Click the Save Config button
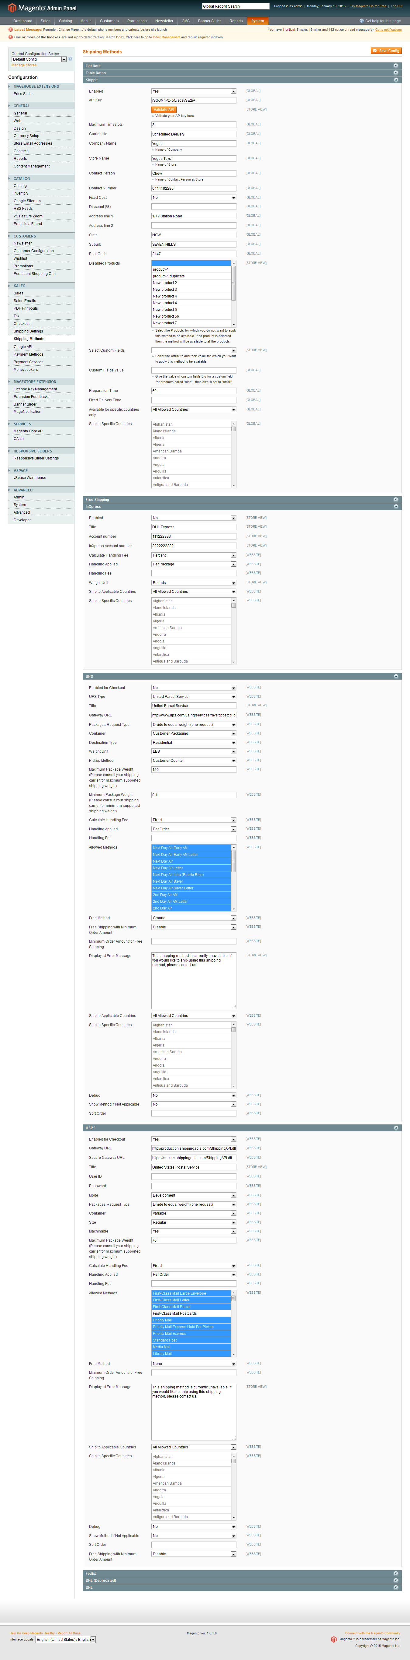 click(386, 51)
